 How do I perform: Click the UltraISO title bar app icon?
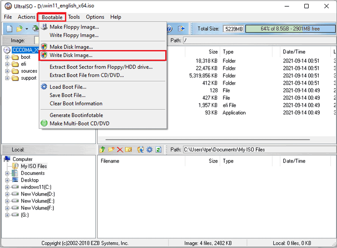pos(8,6)
